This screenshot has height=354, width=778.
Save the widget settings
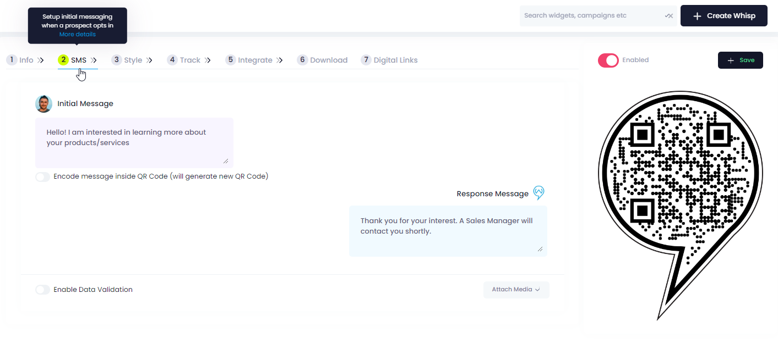(741, 60)
